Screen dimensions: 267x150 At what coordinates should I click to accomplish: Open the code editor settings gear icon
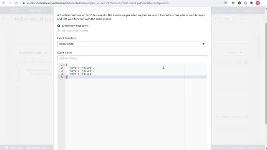coord(246,62)
